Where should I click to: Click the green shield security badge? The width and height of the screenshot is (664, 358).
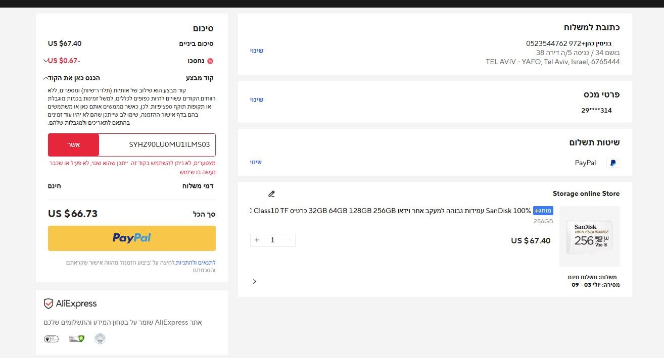click(x=77, y=339)
